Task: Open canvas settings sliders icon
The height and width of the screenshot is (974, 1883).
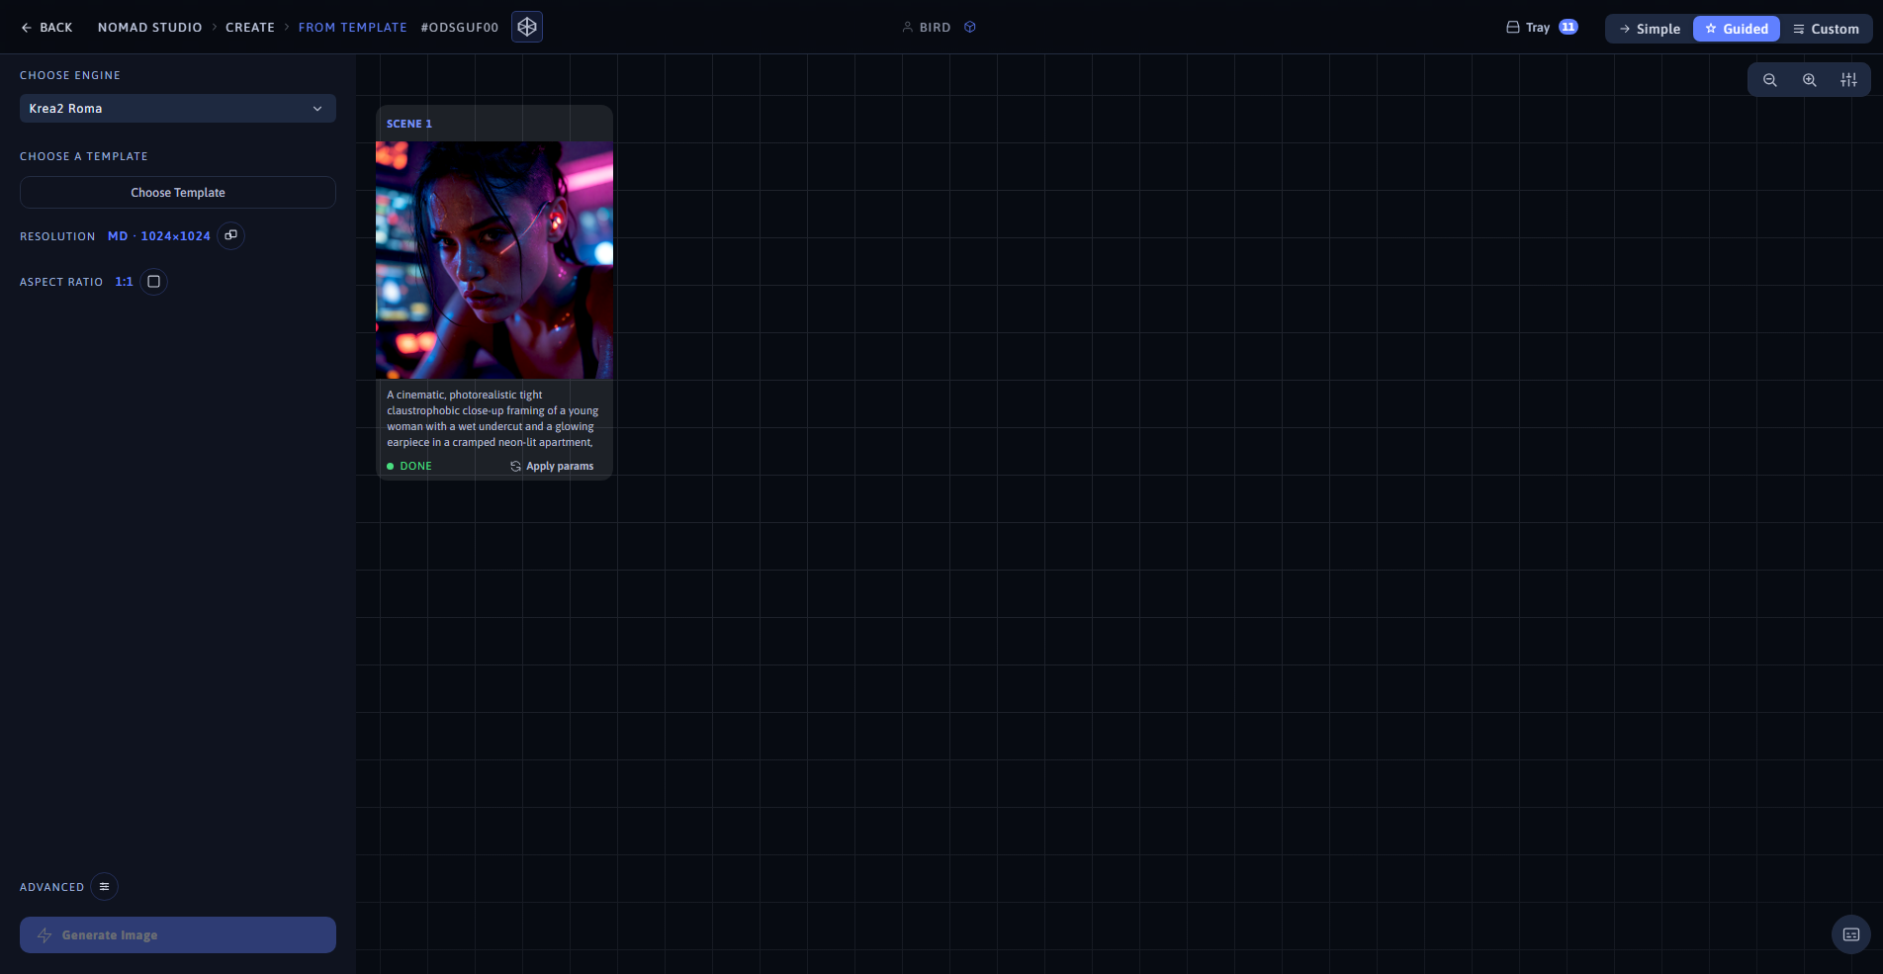Action: (1849, 80)
